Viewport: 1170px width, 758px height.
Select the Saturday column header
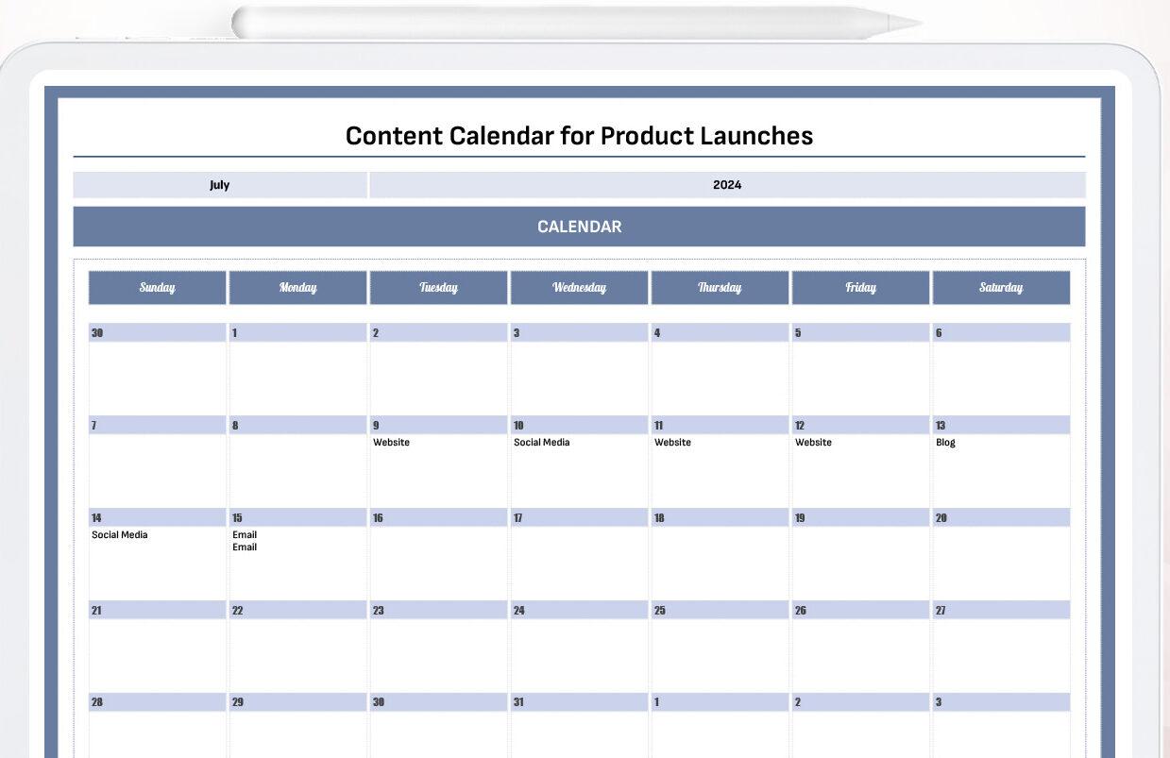pyautogui.click(x=1001, y=288)
